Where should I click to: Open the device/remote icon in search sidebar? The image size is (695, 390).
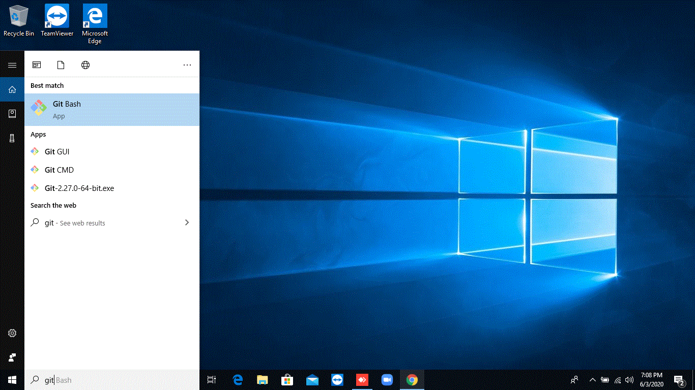tap(12, 138)
